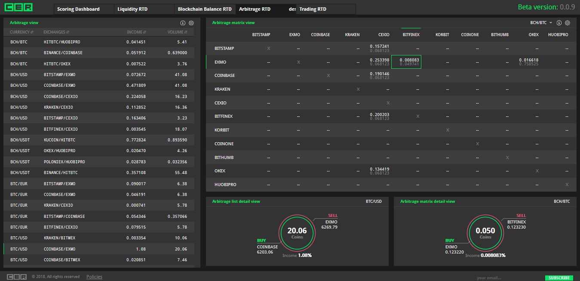The height and width of the screenshot is (281, 580).
Task: Click the green income ring around 20.06 Coins
Action: 297,217
